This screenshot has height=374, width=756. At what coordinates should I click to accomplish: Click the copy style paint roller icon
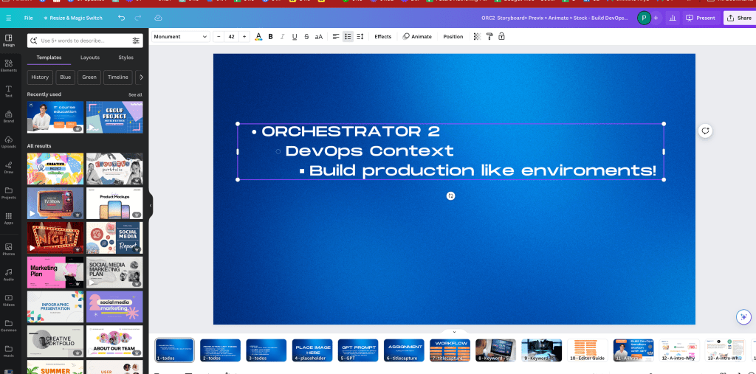click(x=489, y=37)
